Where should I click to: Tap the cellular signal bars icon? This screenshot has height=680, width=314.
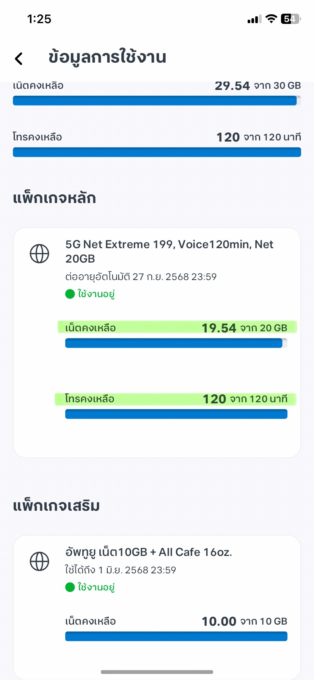click(254, 19)
